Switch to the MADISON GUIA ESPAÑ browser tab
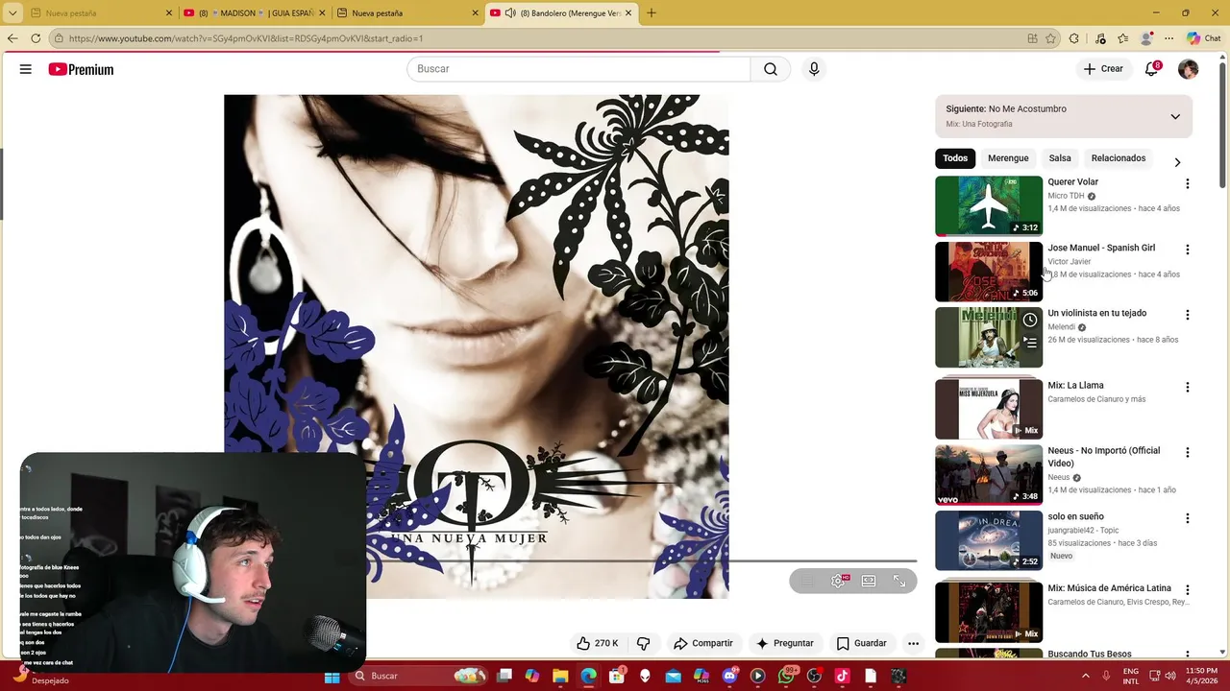Image resolution: width=1230 pixels, height=691 pixels. pos(256,13)
